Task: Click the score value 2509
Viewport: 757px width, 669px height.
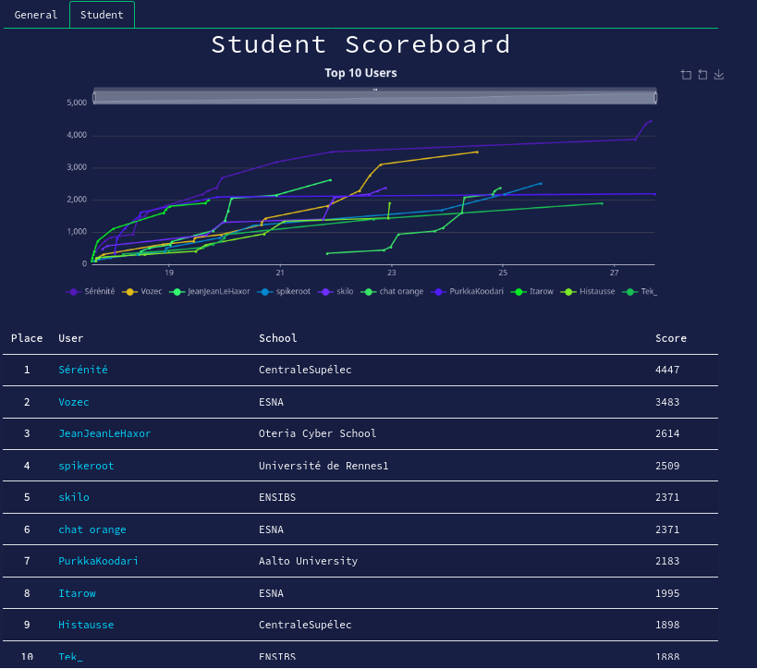Action: [667, 466]
